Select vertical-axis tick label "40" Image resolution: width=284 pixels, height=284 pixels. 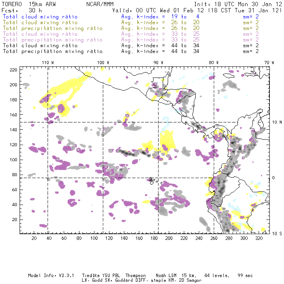point(15,205)
